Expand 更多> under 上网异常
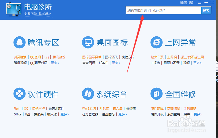The width and height of the screenshot is (218, 138). click(x=198, y=63)
